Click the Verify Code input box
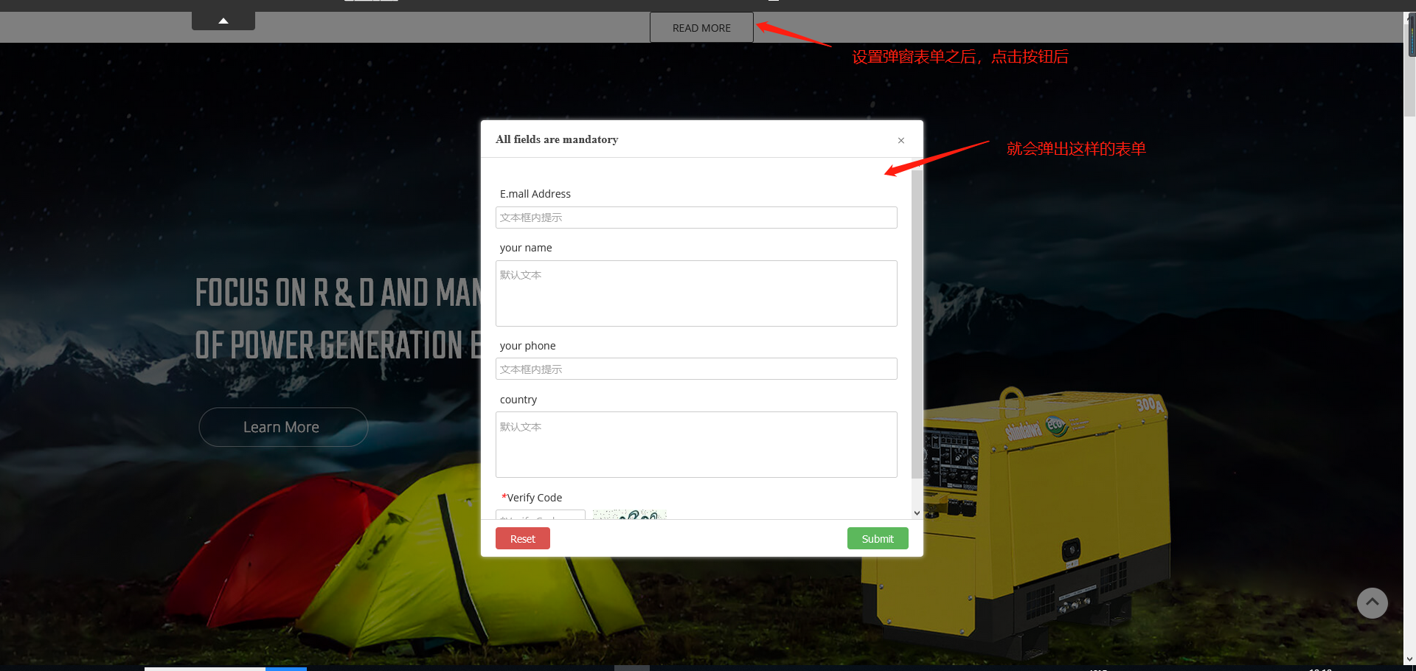The width and height of the screenshot is (1416, 671). pyautogui.click(x=540, y=514)
